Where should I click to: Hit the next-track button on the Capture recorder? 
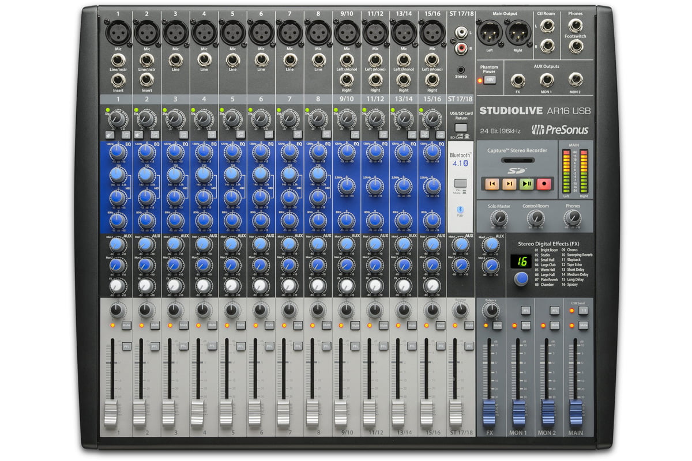509,184
